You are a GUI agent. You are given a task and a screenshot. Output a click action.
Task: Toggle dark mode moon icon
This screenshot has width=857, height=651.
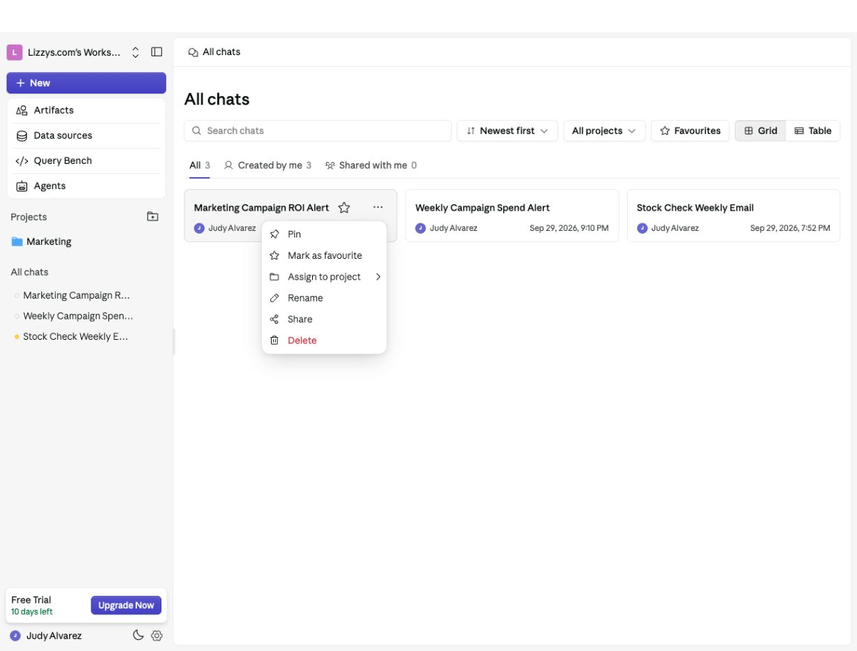(x=138, y=635)
